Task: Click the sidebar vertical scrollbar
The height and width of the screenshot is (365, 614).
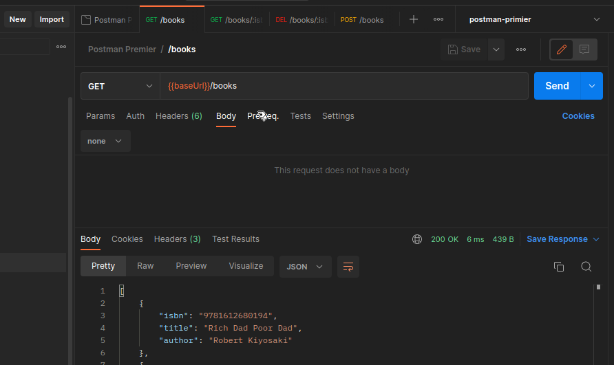Action: [x=70, y=231]
